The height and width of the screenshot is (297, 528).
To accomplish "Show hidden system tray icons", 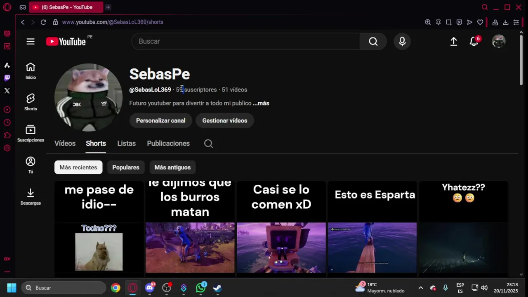I will click(x=420, y=288).
